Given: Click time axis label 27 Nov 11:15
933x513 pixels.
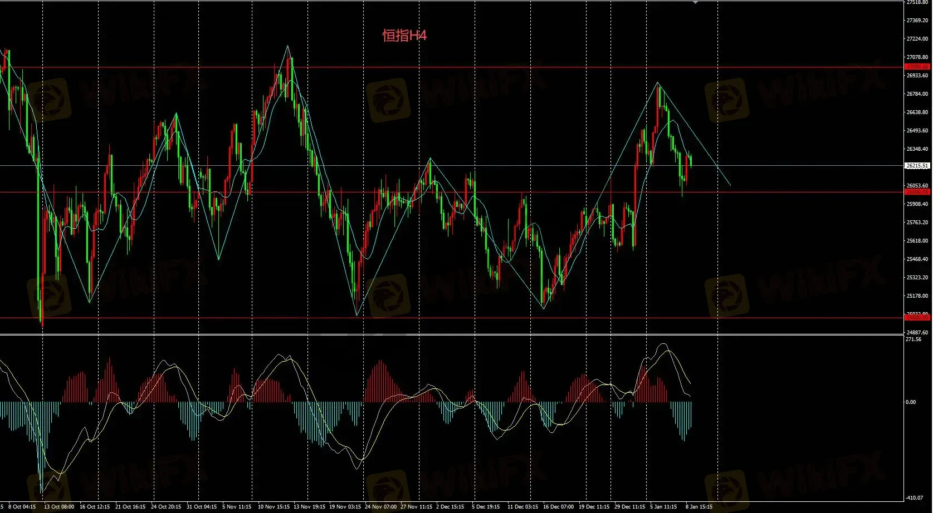Looking at the screenshot, I should (416, 507).
